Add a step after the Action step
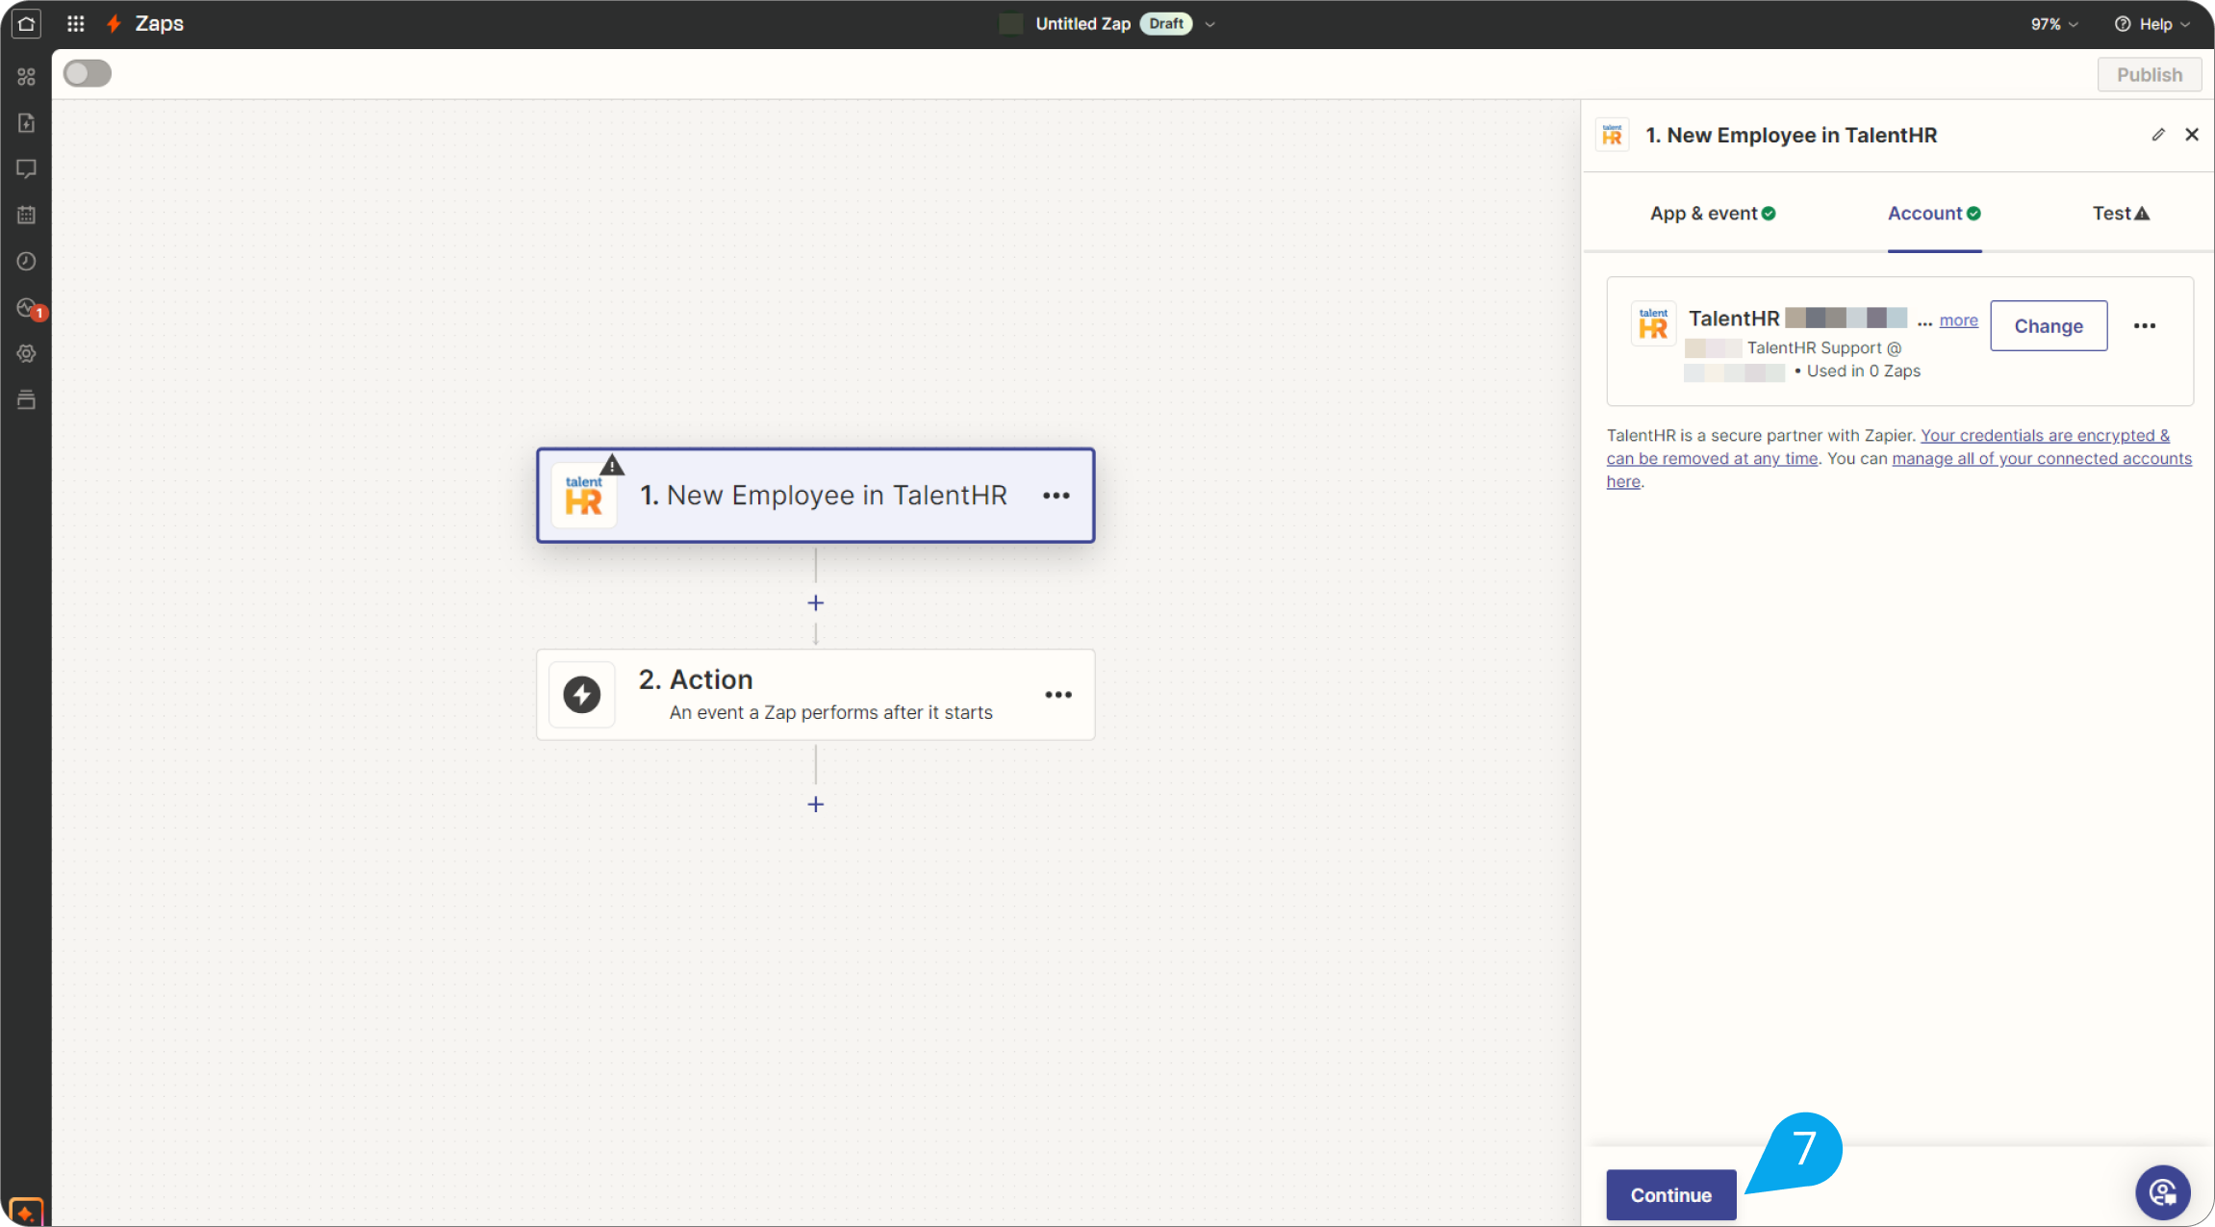This screenshot has width=2215, height=1227. coord(816,805)
